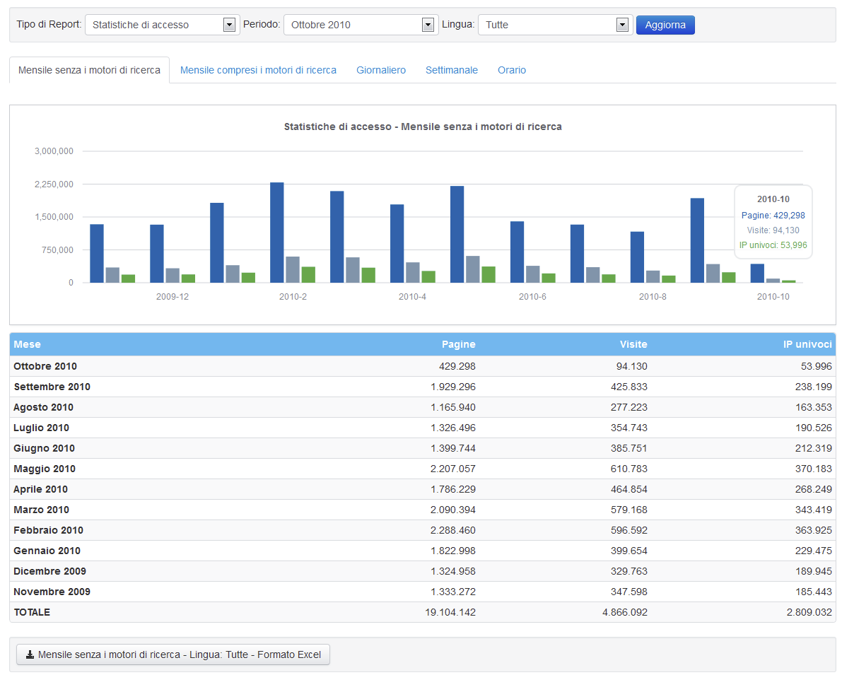Viewport: 842px width, 675px height.
Task: Click the Visite value 347.598
Action: tap(628, 591)
